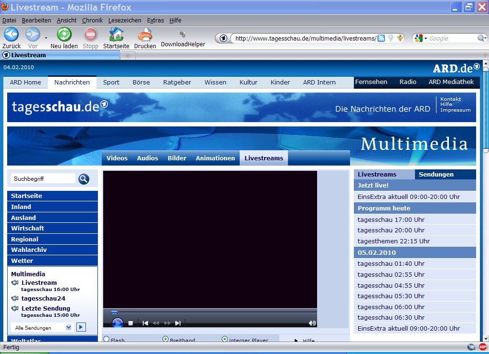
Task: Open tagesschau 20:00 Uhr link
Action: pos(391,230)
